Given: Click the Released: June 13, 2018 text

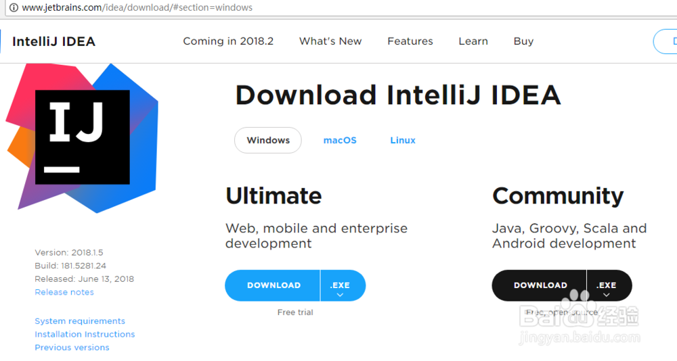Looking at the screenshot, I should [x=84, y=279].
